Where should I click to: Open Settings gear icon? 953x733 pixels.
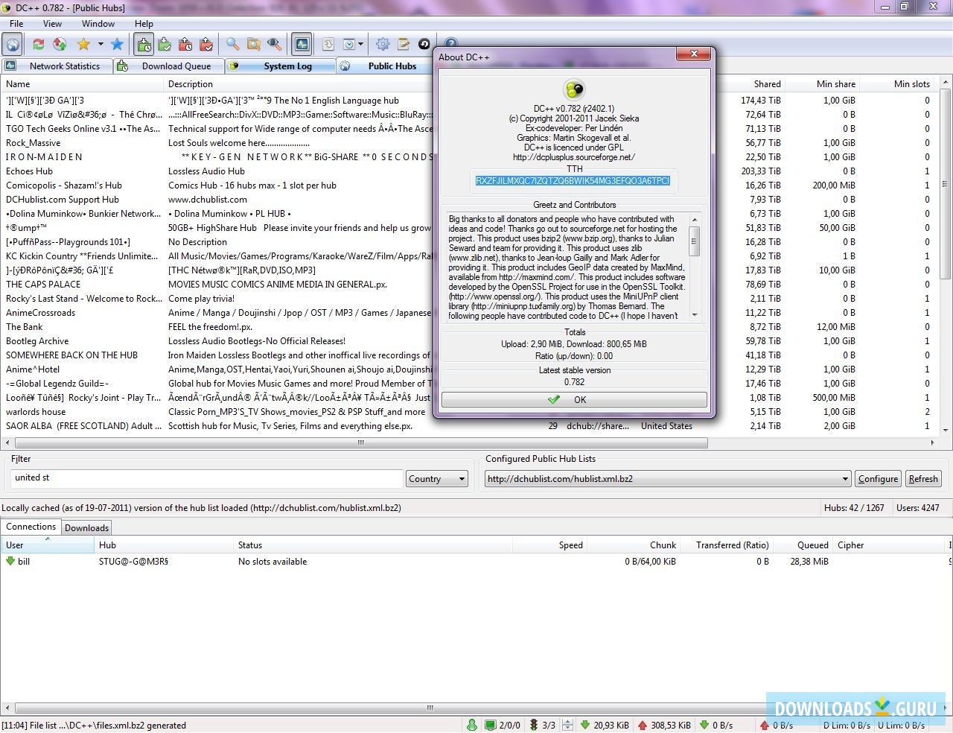[383, 45]
